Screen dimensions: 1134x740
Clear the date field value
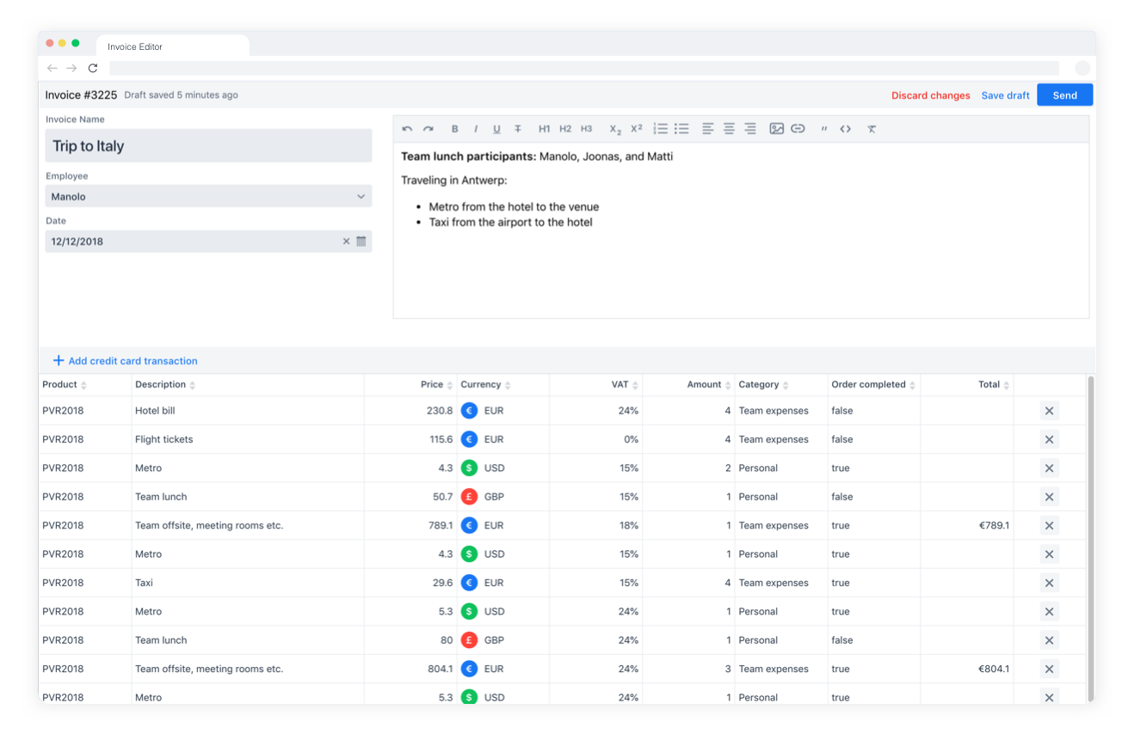tap(346, 242)
